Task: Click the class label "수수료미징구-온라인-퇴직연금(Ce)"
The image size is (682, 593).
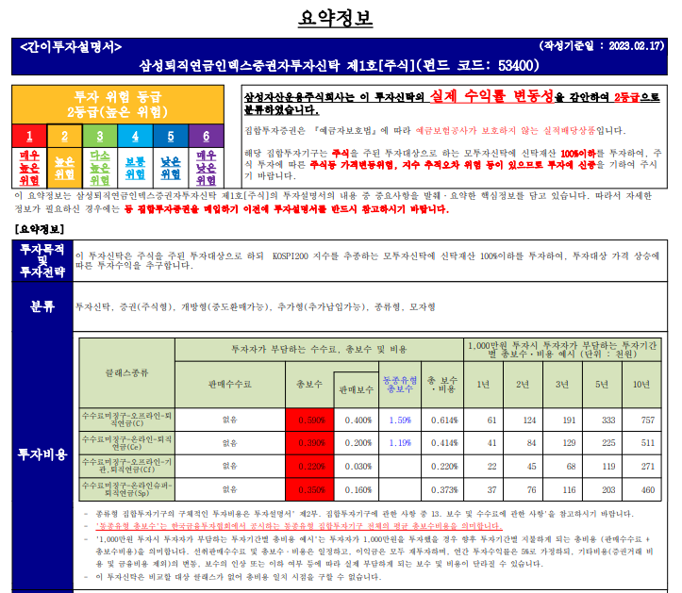Action: coord(127,442)
